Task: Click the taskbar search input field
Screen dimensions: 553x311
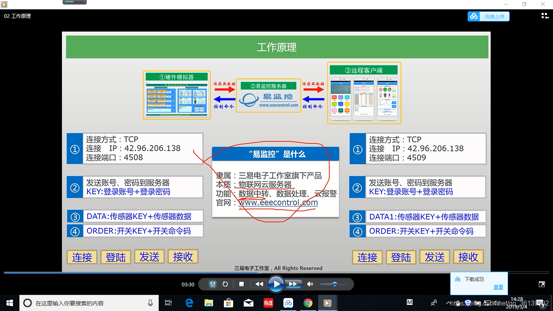Action: 89,303
